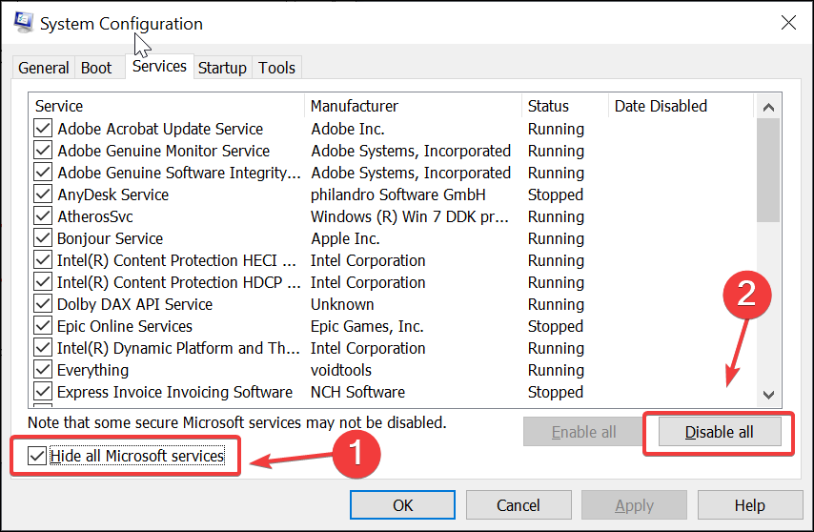This screenshot has height=532, width=814.
Task: Uncheck the Everything service checkbox
Action: [x=43, y=370]
